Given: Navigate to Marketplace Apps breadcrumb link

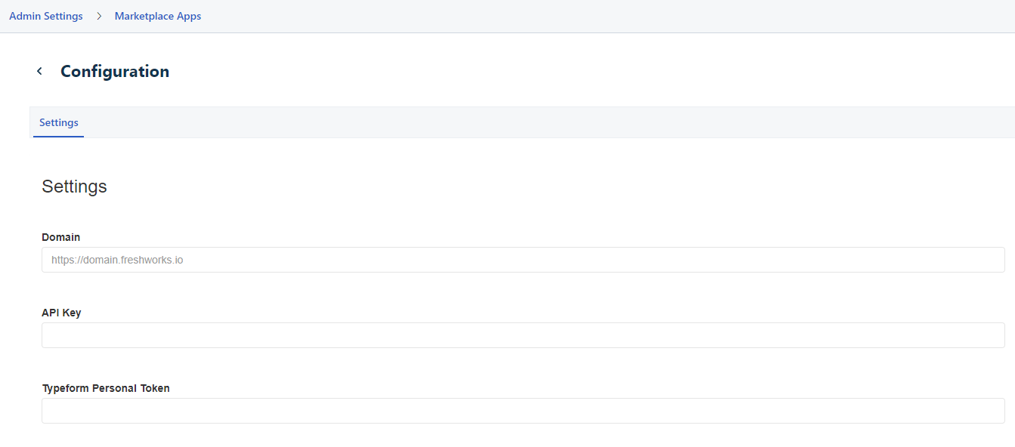Looking at the screenshot, I should pos(158,16).
